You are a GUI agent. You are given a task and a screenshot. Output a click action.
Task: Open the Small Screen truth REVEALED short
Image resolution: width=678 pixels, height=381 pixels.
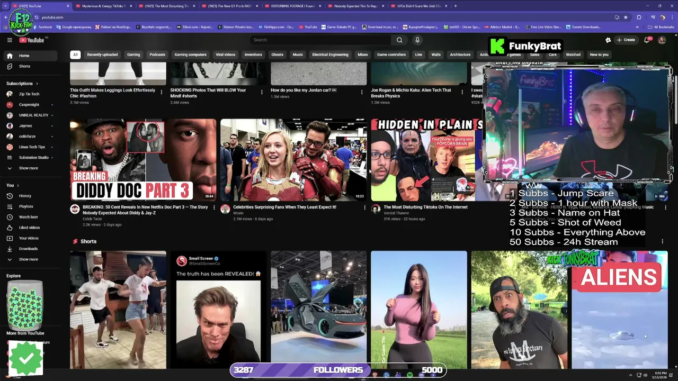[x=218, y=310]
